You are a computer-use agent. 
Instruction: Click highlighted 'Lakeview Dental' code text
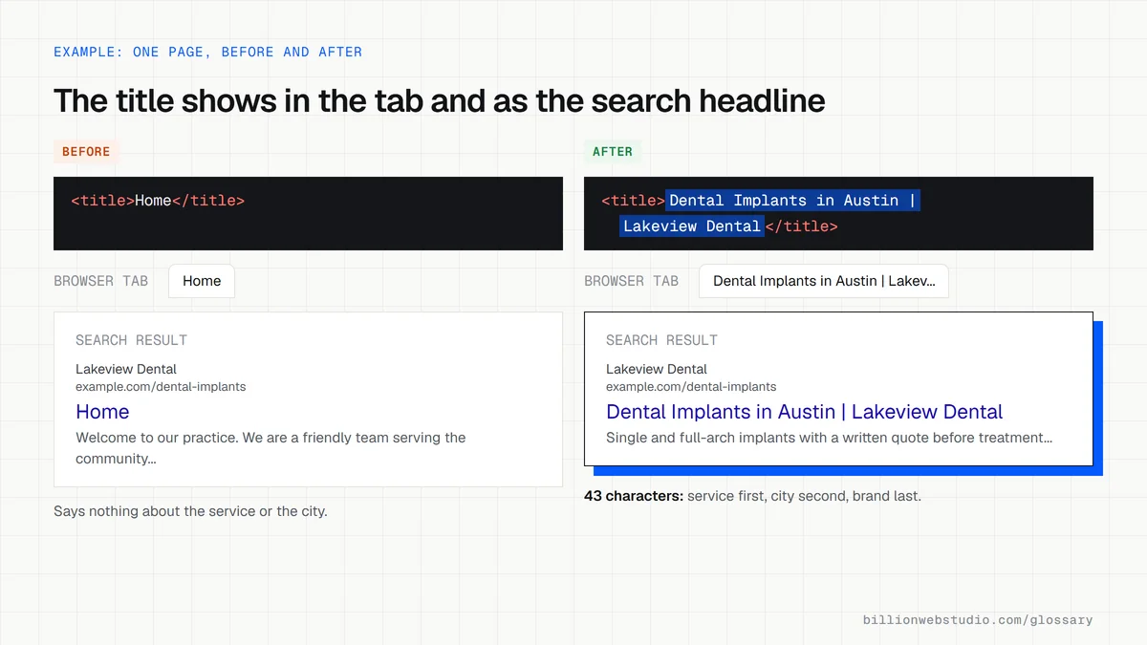tap(692, 226)
